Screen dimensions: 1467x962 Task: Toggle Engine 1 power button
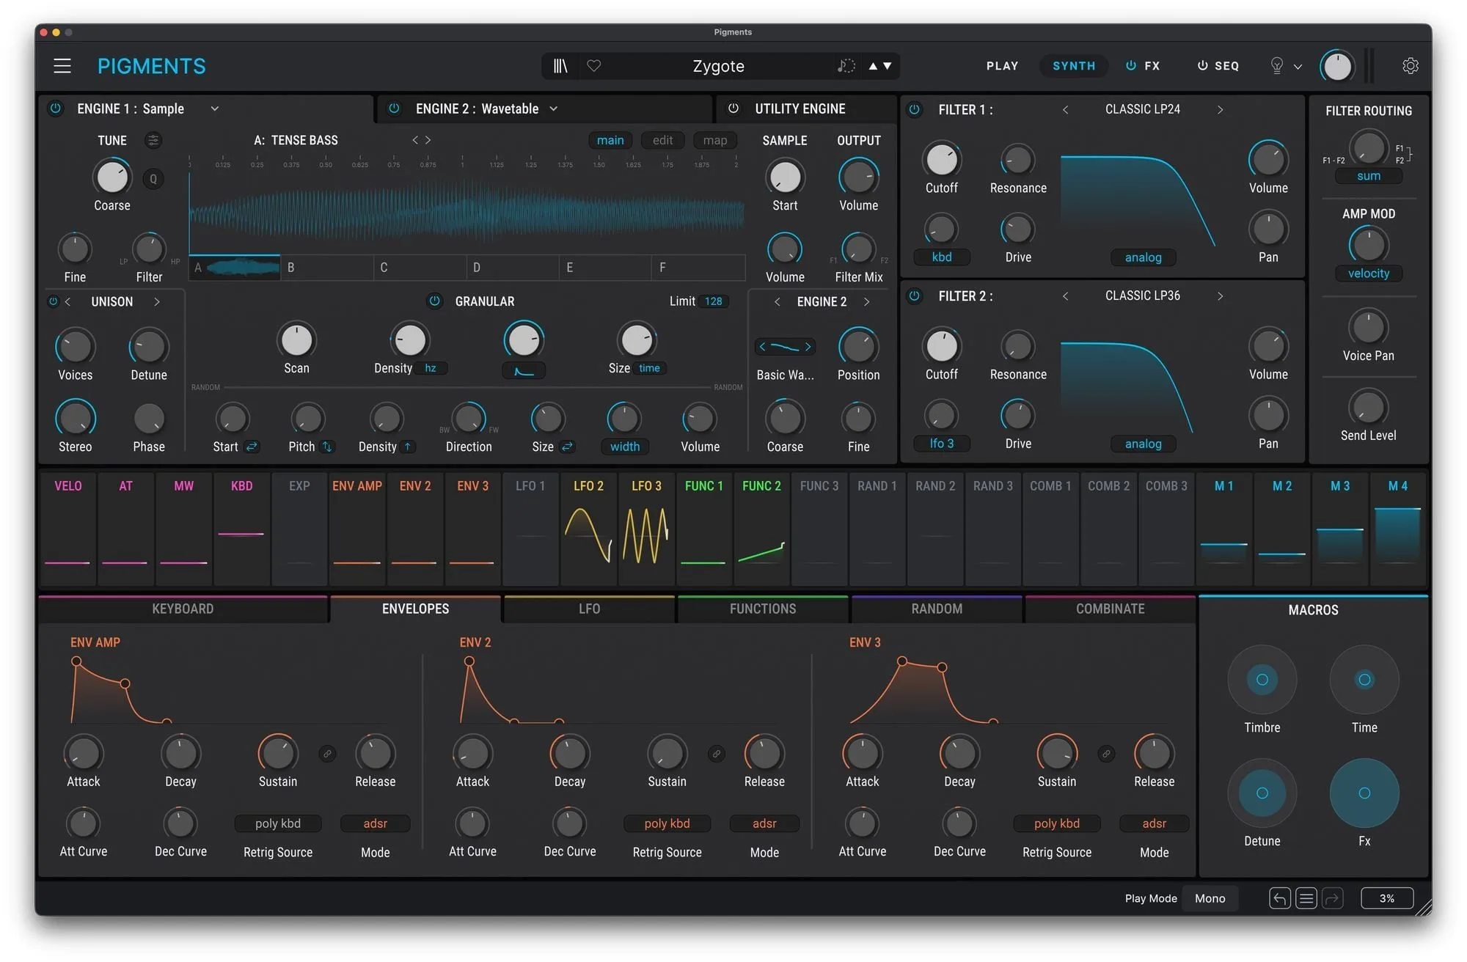[55, 109]
